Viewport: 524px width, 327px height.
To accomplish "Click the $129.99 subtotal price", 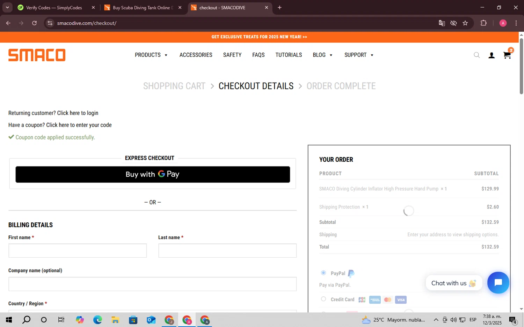I will 490,189.
